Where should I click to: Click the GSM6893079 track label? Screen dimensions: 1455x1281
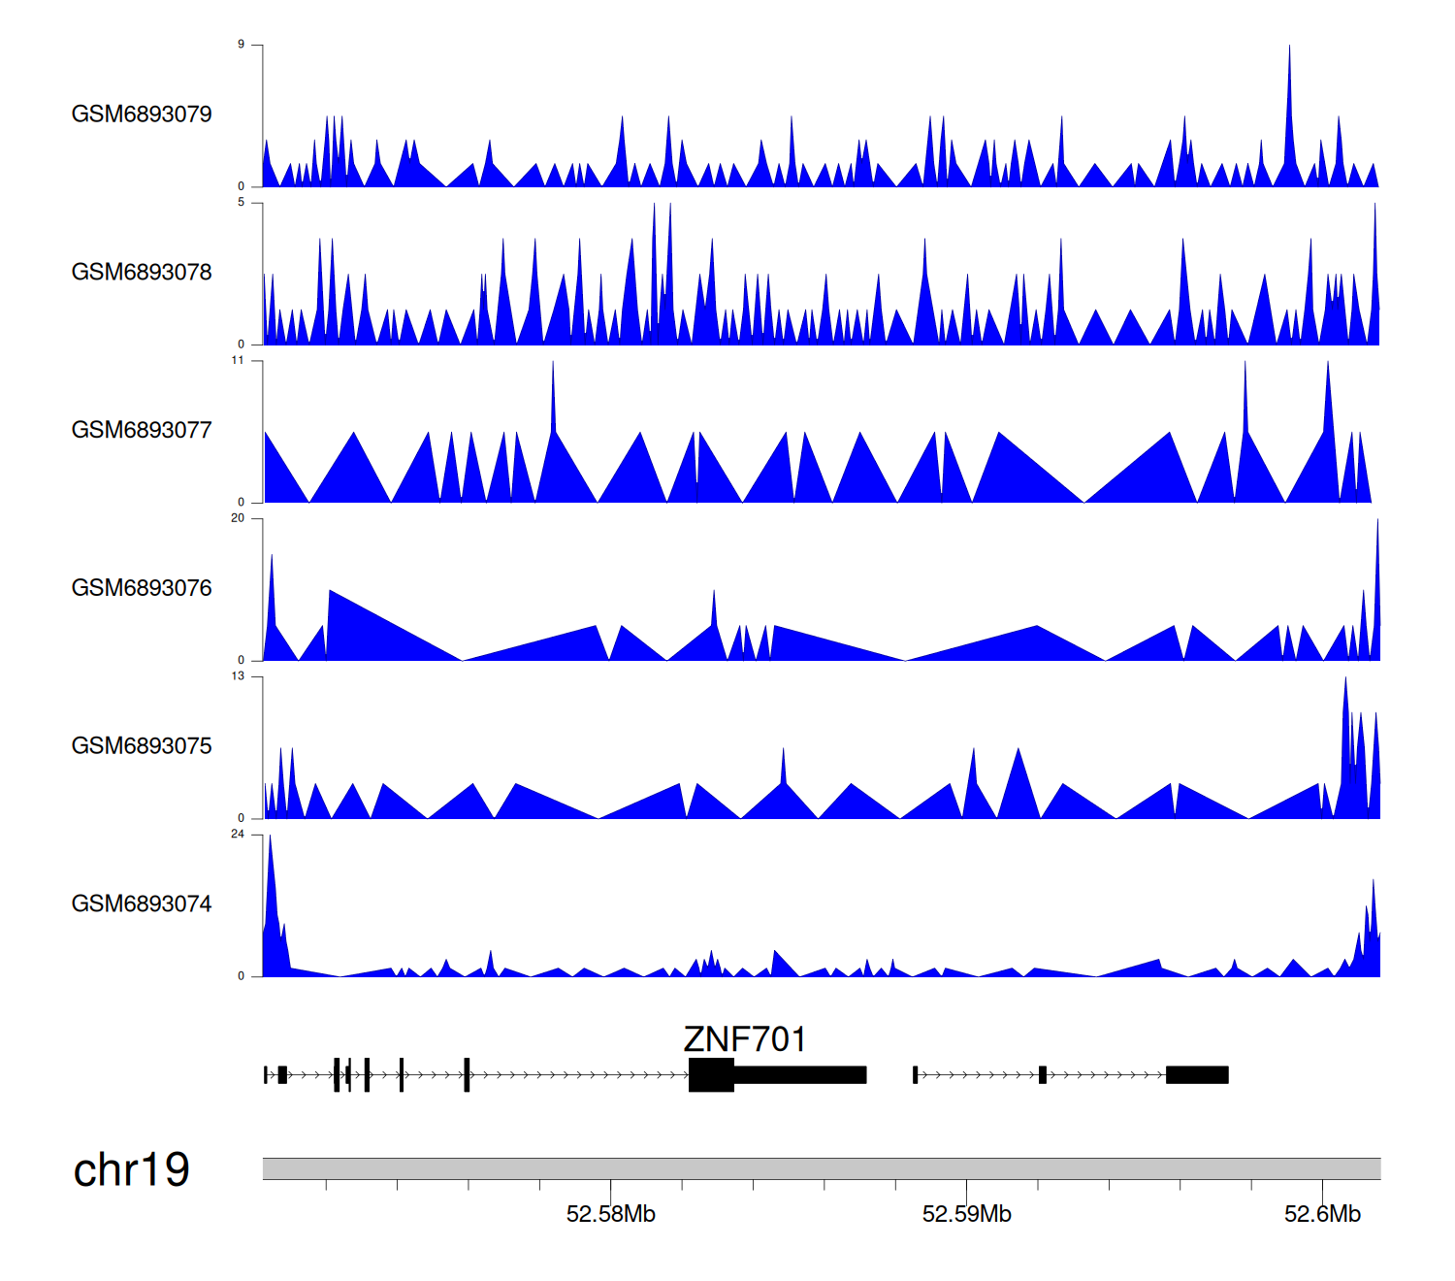point(142,115)
